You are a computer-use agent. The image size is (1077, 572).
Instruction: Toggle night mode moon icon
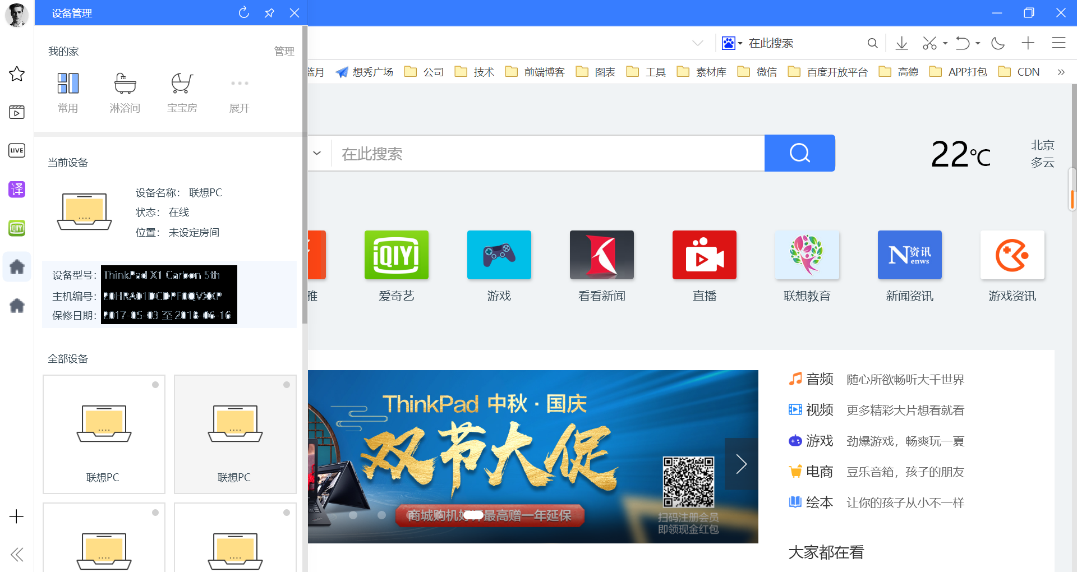(x=998, y=43)
